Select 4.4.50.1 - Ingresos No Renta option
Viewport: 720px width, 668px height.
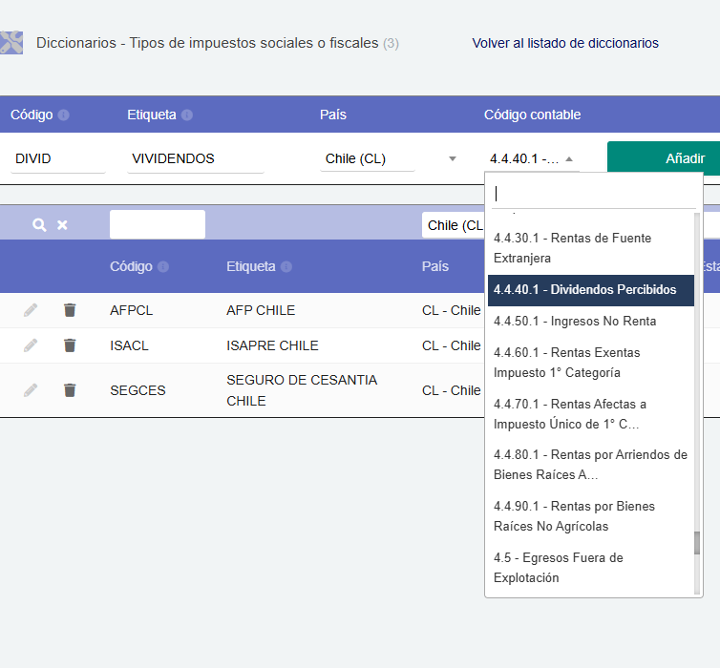tap(575, 321)
